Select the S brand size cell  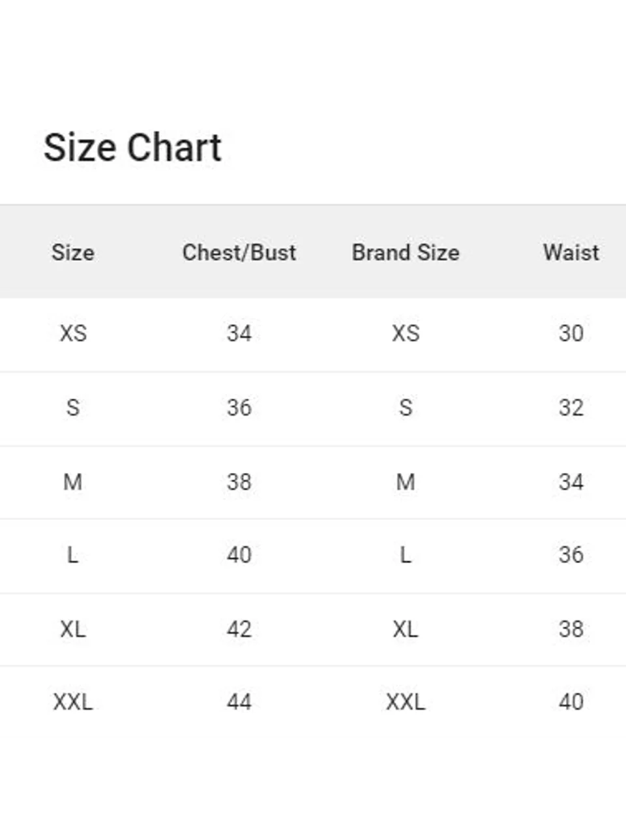406,408
